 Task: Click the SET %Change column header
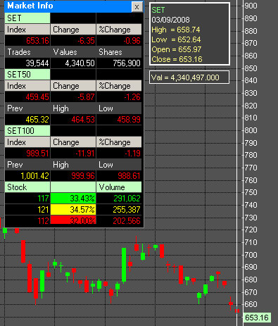pyautogui.click(x=119, y=30)
